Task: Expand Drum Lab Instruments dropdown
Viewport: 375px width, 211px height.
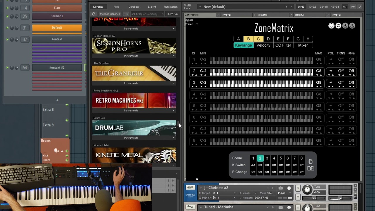Action: tap(173, 138)
